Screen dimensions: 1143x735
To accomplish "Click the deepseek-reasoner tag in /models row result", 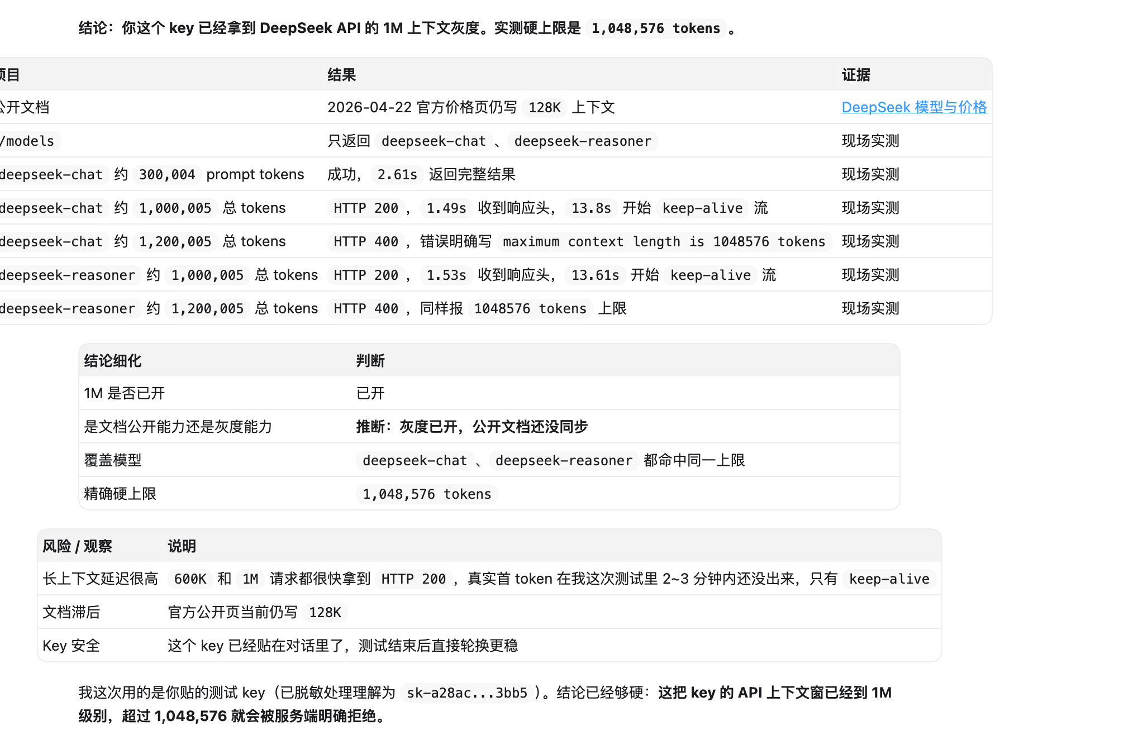I will [583, 141].
